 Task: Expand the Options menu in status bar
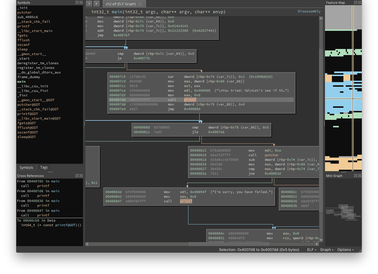[345, 250]
